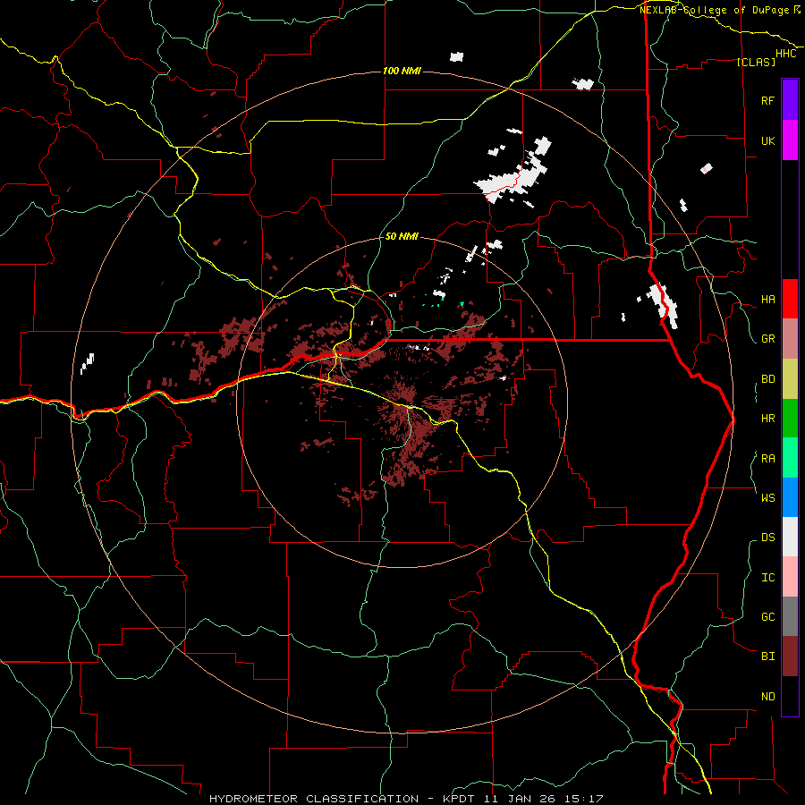805x805 pixels.
Task: Click the BI legend label
Action: (x=767, y=657)
